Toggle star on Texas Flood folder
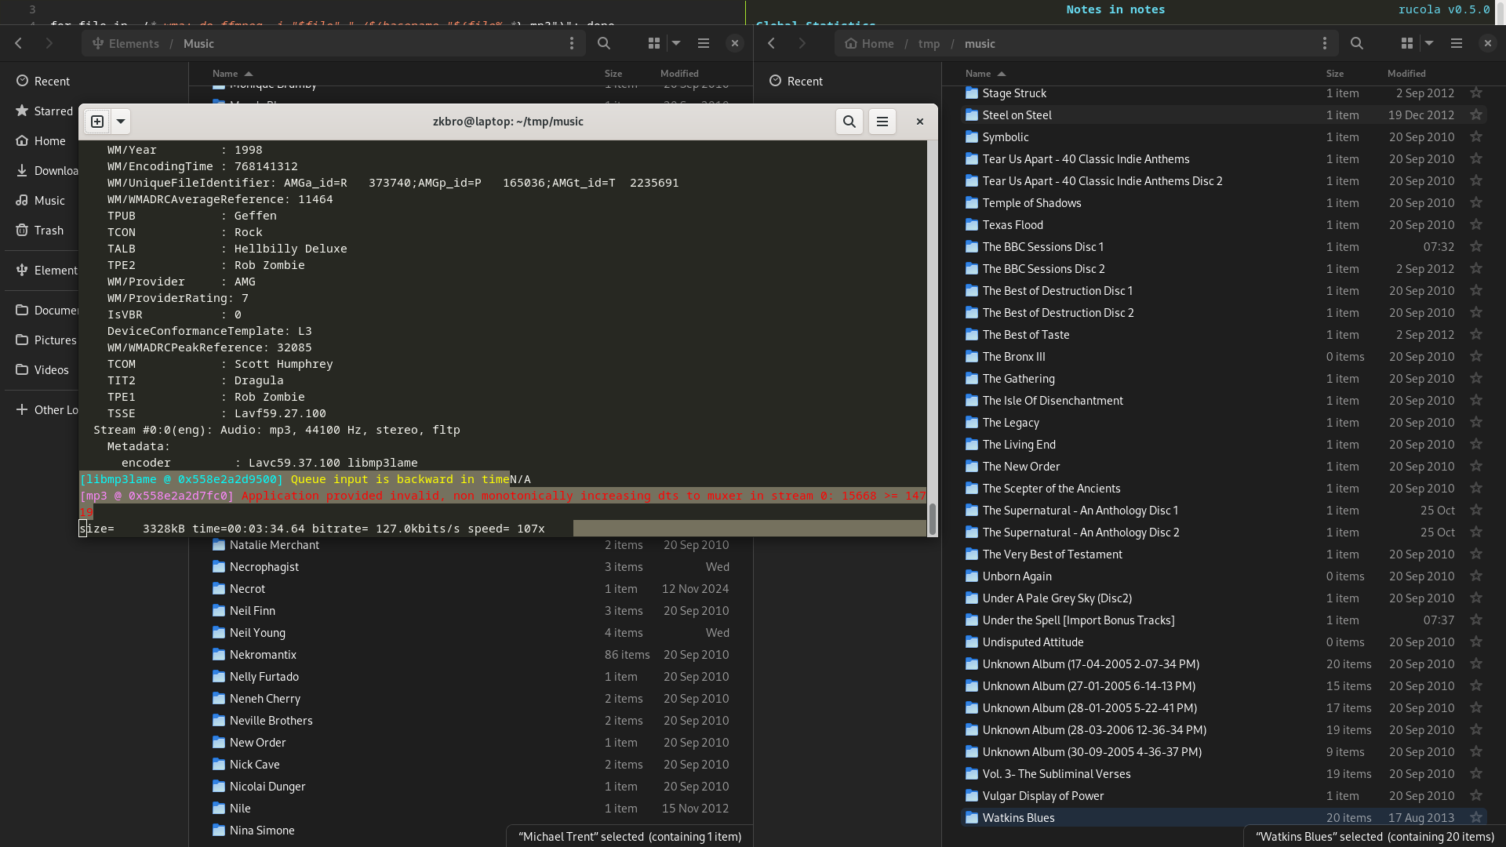The height and width of the screenshot is (847, 1506). (x=1476, y=225)
